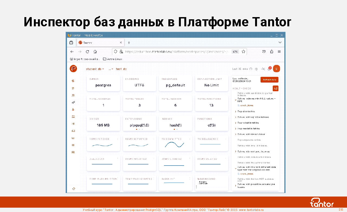Click the shield tracking protection icon
Viewport: 347px width, 212px height.
tap(115, 52)
